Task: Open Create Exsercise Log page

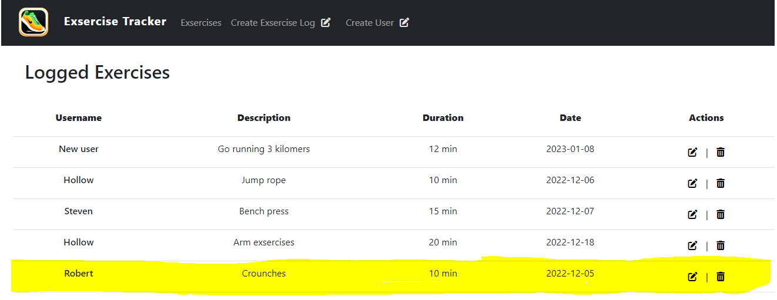Action: click(273, 23)
